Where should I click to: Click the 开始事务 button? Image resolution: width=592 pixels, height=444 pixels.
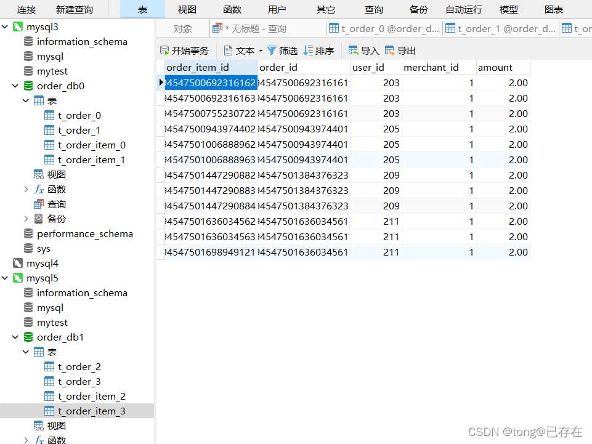(x=184, y=50)
